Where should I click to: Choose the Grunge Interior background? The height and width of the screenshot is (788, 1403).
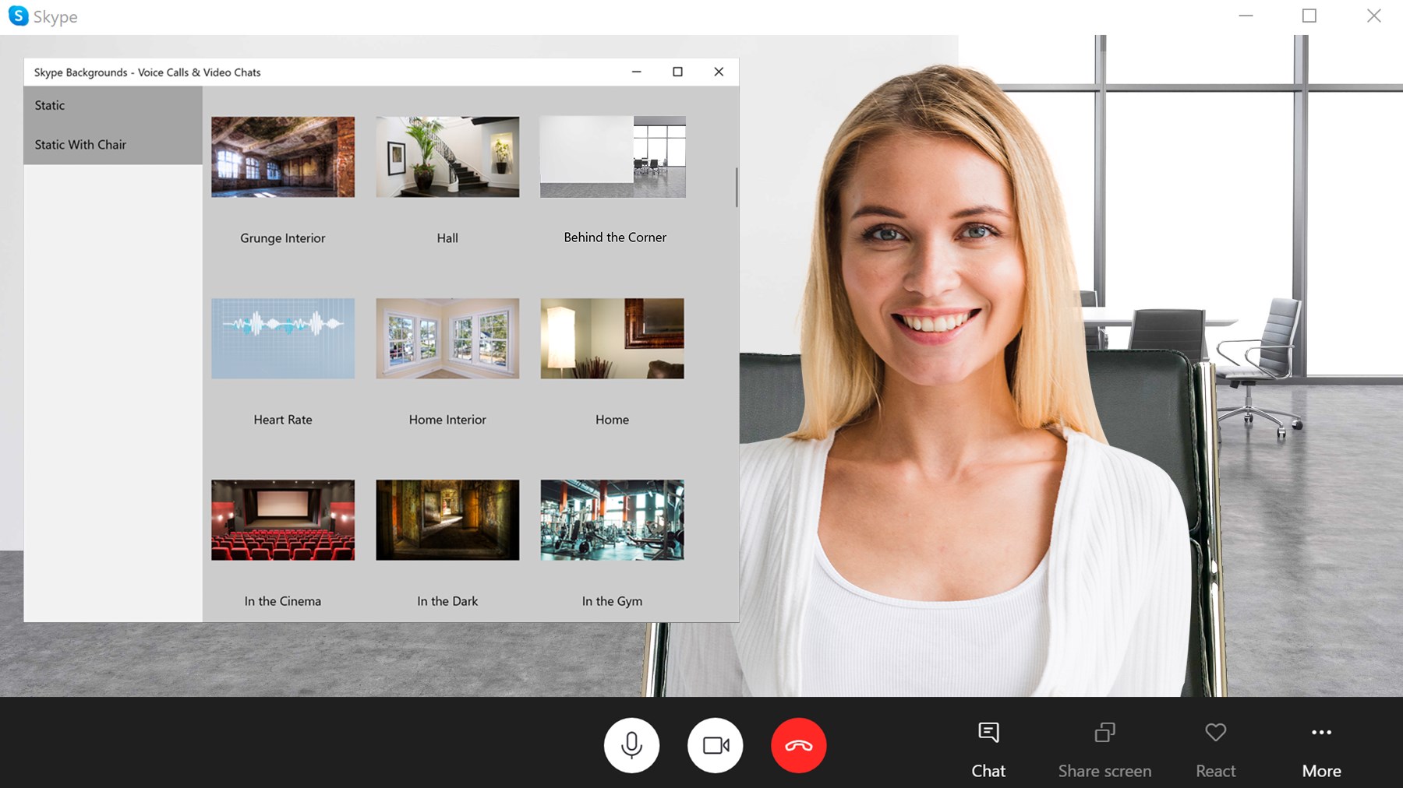[283, 157]
